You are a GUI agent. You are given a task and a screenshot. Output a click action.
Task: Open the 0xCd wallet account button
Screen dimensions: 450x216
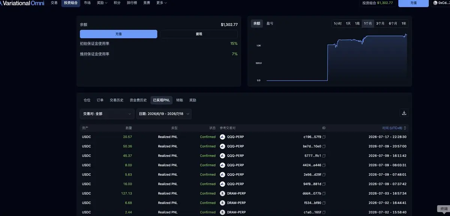click(x=441, y=3)
